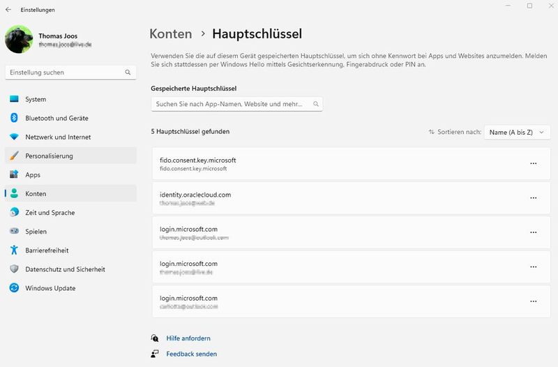The height and width of the screenshot is (367, 558).
Task: Click the Feedback senden icon
Action: click(155, 354)
